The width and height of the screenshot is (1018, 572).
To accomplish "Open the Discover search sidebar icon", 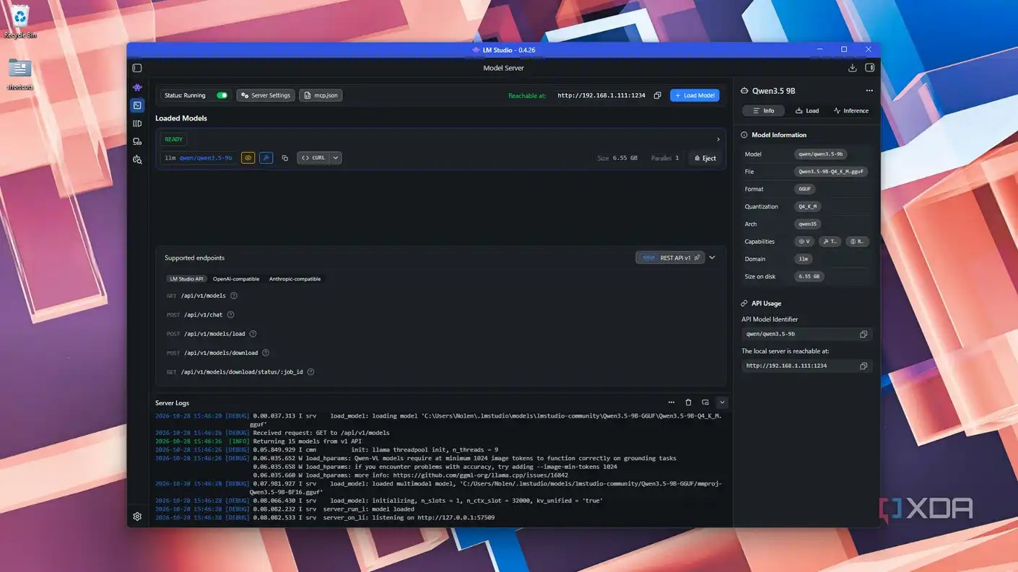I will (137, 159).
